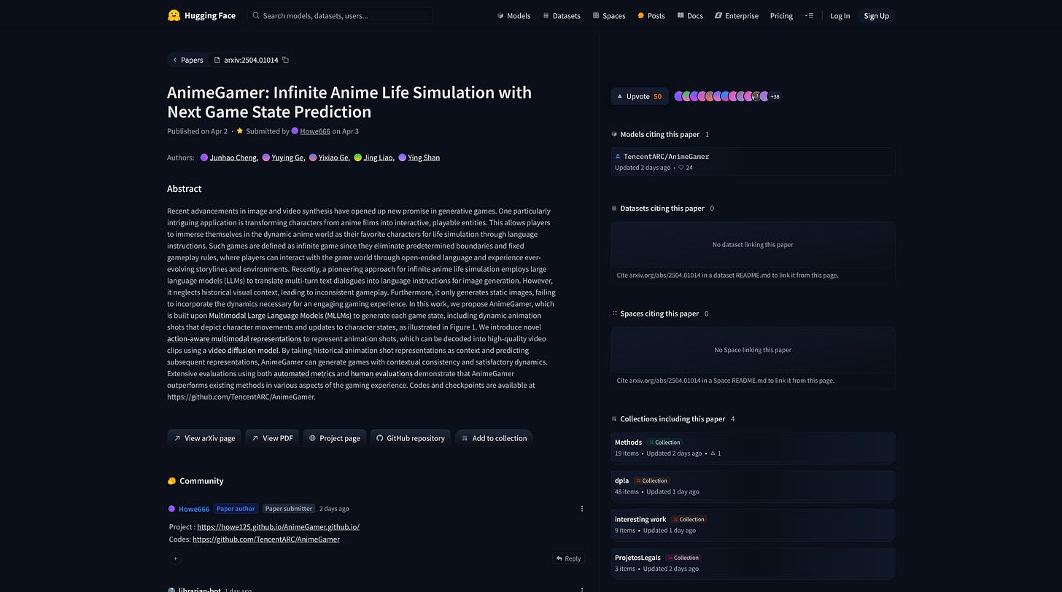The width and height of the screenshot is (1062, 592).
Task: Go to the Pricing page
Action: point(781,15)
